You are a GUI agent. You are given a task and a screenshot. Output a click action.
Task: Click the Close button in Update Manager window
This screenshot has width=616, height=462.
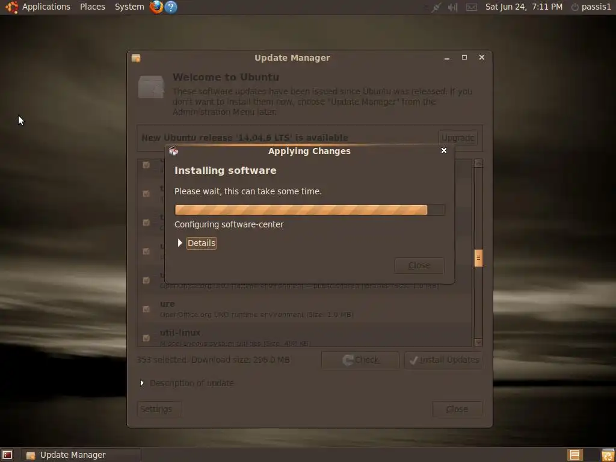(457, 409)
